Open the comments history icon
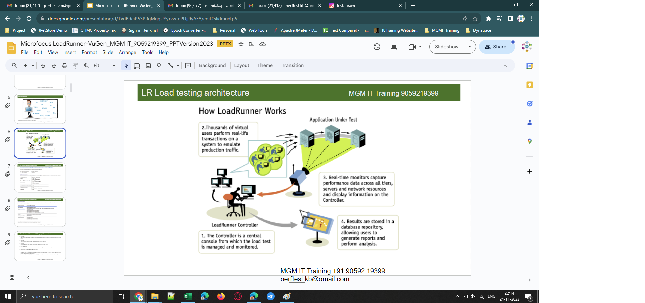This screenshot has height=303, width=645. tap(394, 47)
